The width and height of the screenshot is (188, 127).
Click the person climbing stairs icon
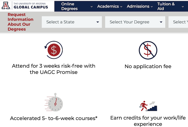click(148, 106)
